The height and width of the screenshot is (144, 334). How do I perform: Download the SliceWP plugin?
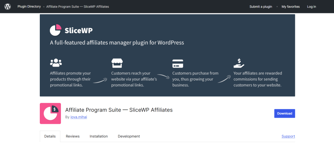click(284, 113)
